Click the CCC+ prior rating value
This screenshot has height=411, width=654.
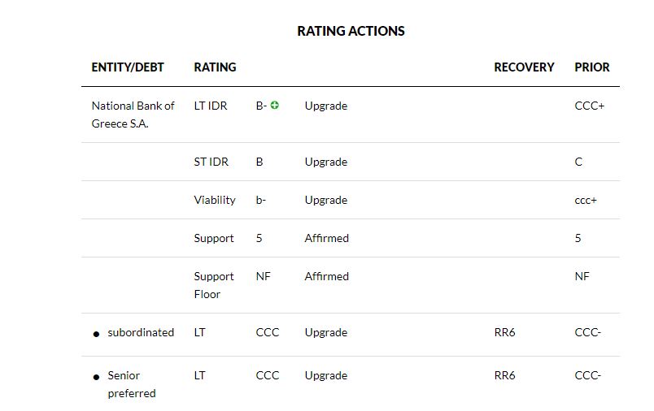coord(590,106)
